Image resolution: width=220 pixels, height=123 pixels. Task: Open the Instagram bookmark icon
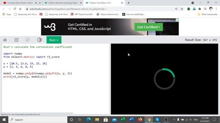pyautogui.click(x=41, y=14)
